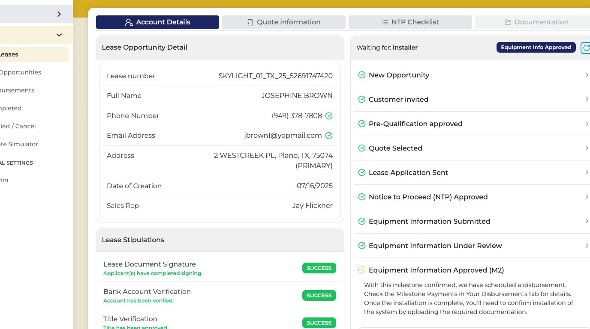Expand the Customer invited milestone chevron
The width and height of the screenshot is (590, 329).
(587, 99)
